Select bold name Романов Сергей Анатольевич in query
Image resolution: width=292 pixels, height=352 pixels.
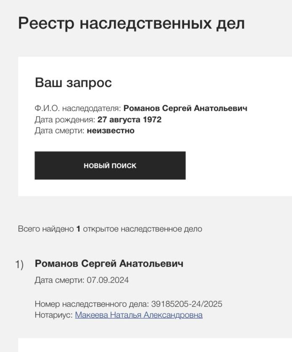185,108
